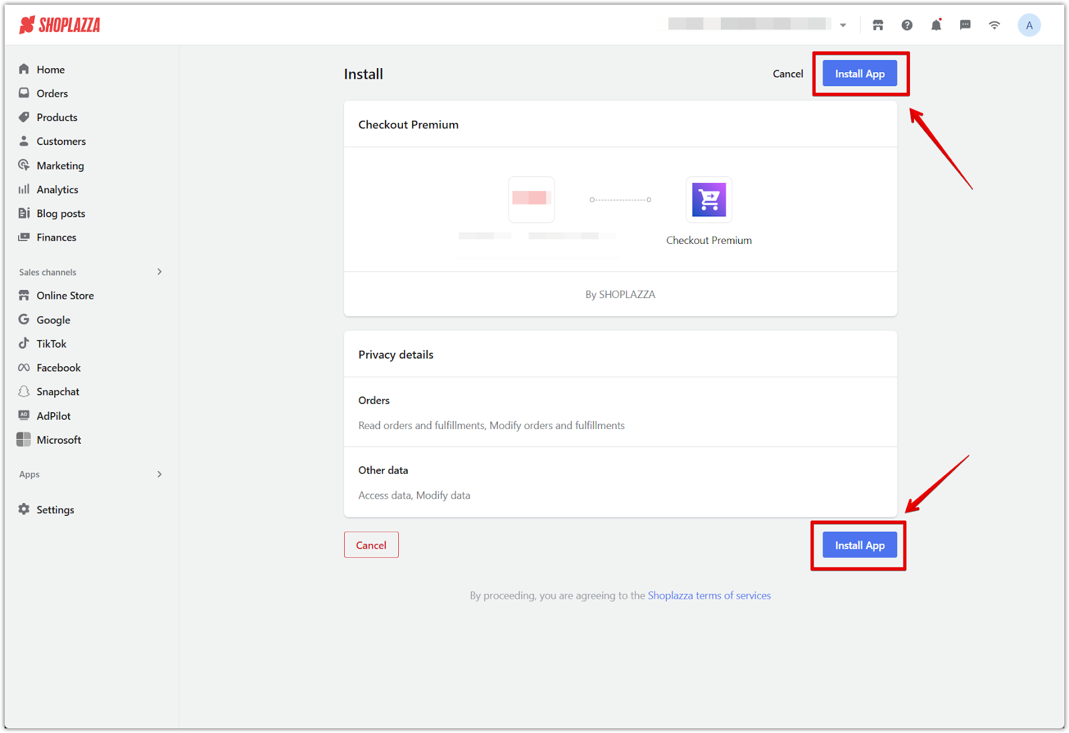Click the Google G icon
The image size is (1069, 733).
(24, 319)
